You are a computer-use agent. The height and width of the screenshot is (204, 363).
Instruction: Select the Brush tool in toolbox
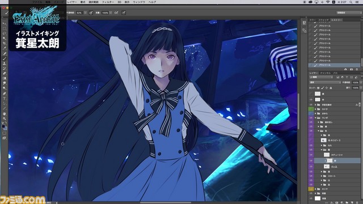(x=4, y=58)
